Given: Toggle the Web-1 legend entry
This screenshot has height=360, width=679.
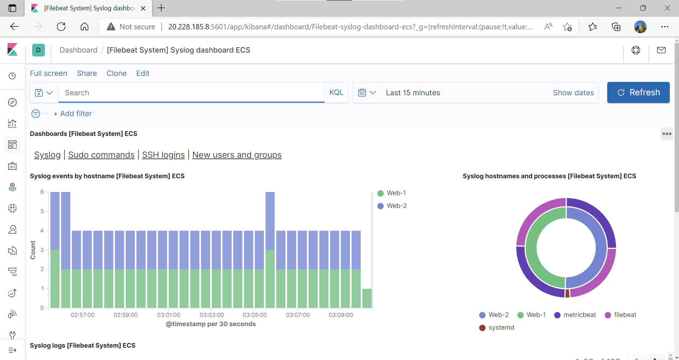Looking at the screenshot, I should coord(392,193).
